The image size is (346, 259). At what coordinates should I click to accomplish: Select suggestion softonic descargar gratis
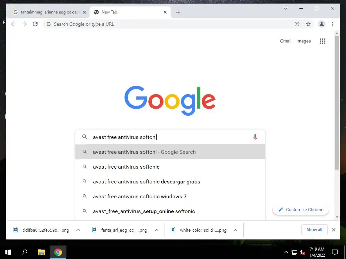[170, 182]
